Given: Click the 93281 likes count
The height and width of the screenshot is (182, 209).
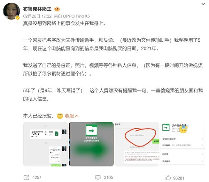Looking at the screenshot, I should (x=179, y=178).
